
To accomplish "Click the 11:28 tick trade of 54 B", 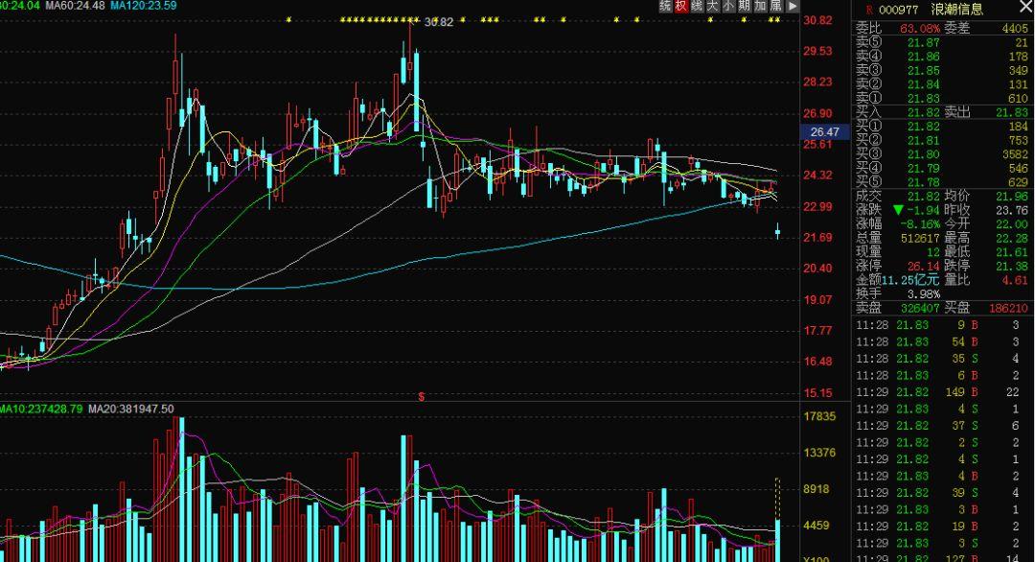I will tap(938, 342).
